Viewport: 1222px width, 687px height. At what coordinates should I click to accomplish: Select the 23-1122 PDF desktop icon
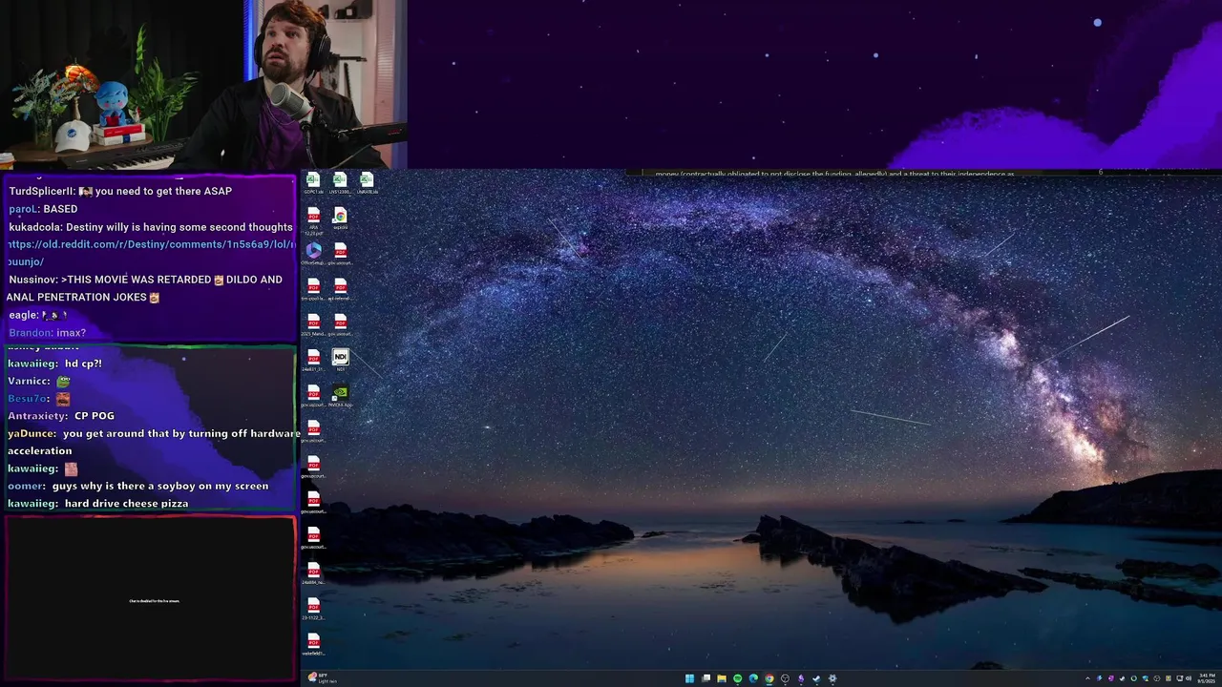pyautogui.click(x=313, y=608)
